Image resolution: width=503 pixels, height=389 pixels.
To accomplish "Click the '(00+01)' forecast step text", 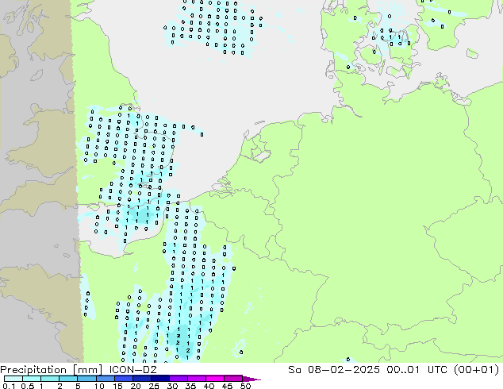I will coord(476,370).
